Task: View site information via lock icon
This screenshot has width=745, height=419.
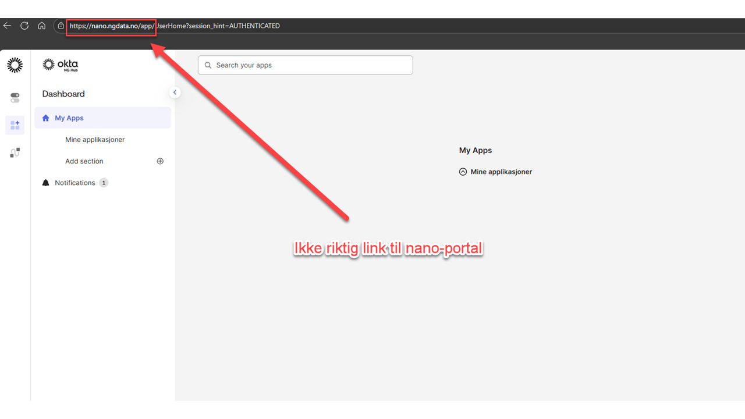Action: tap(61, 26)
